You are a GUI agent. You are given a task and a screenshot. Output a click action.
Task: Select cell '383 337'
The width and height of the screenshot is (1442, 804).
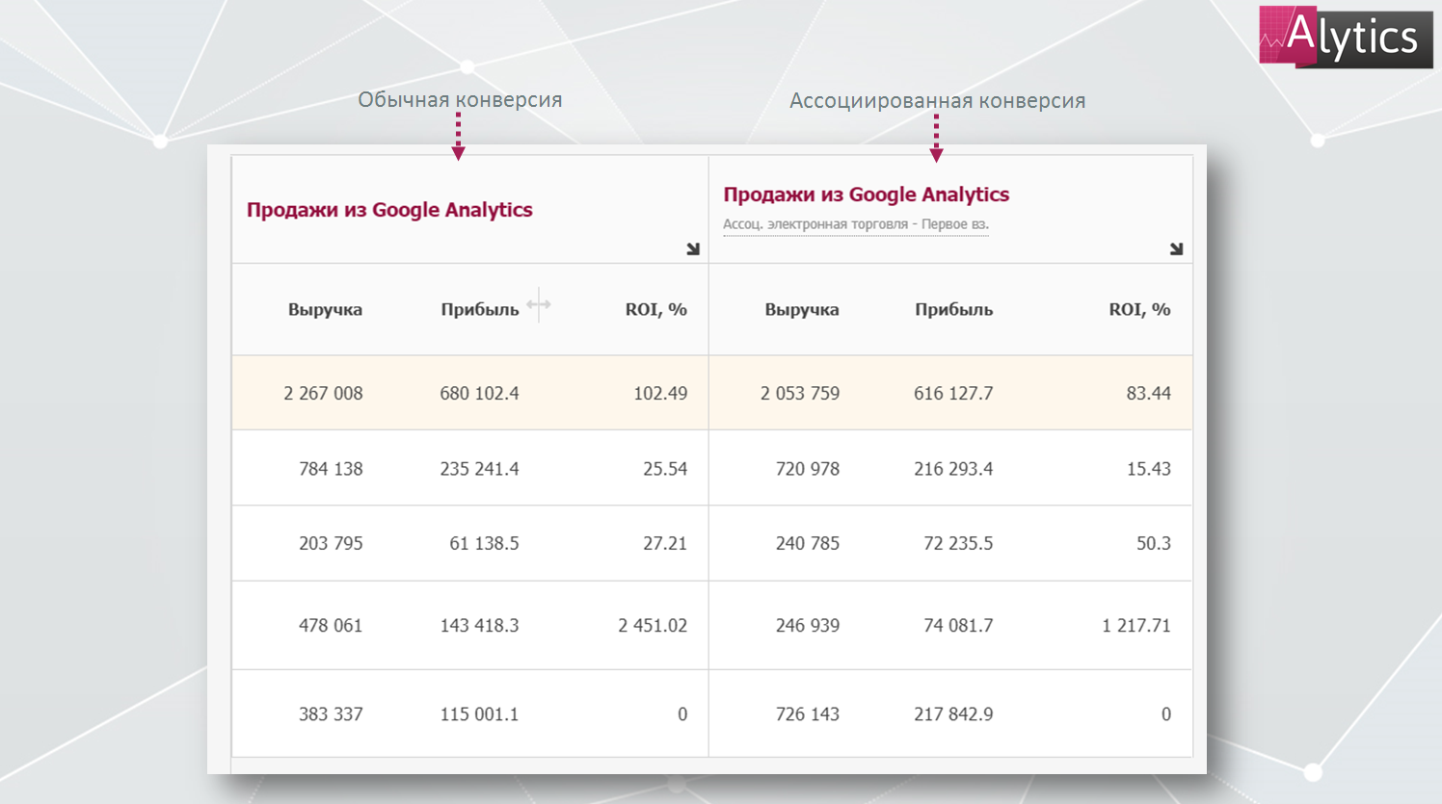331,714
